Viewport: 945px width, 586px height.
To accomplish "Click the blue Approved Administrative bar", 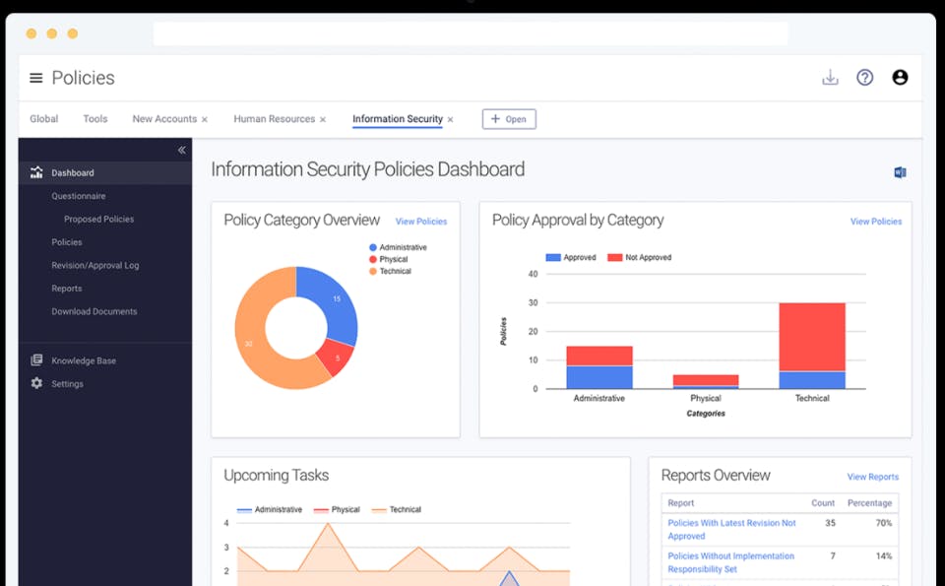I will click(x=599, y=377).
